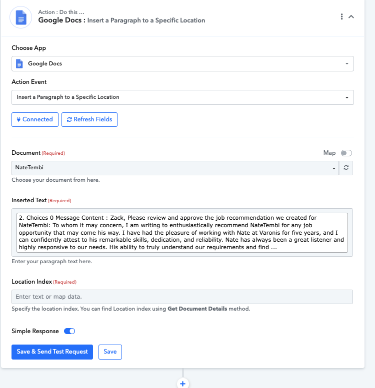Open the Document dropdown showing NateTembi
This screenshot has height=388, width=375.
[x=175, y=168]
